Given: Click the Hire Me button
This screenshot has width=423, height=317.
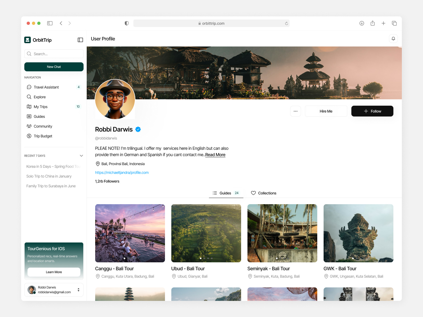Looking at the screenshot, I should tap(326, 111).
